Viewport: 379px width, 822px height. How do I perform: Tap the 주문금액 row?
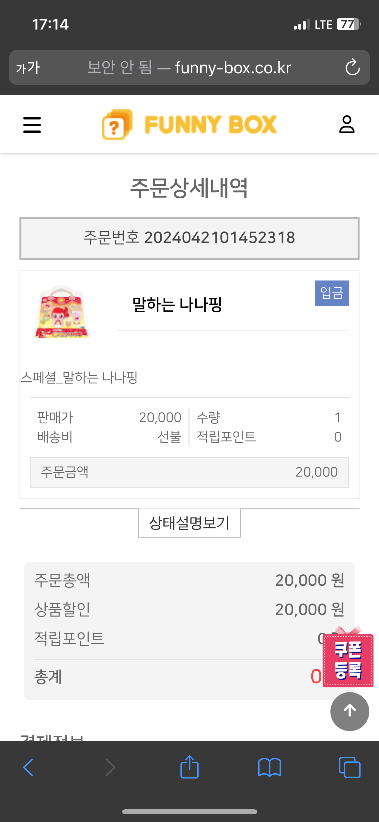click(189, 472)
